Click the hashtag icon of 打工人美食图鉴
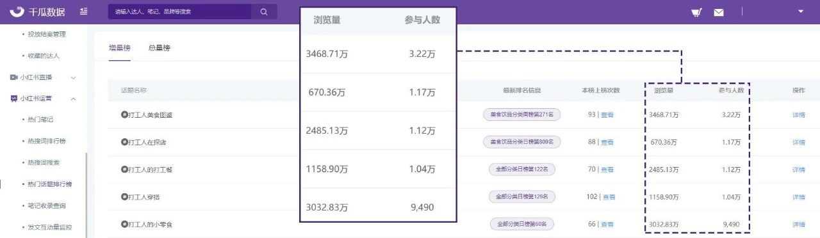This screenshot has height=238, width=820. pyautogui.click(x=124, y=115)
